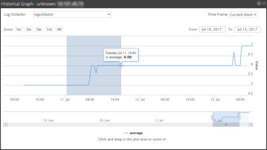Click the 3. Jul navigator label

[x=159, y=120]
